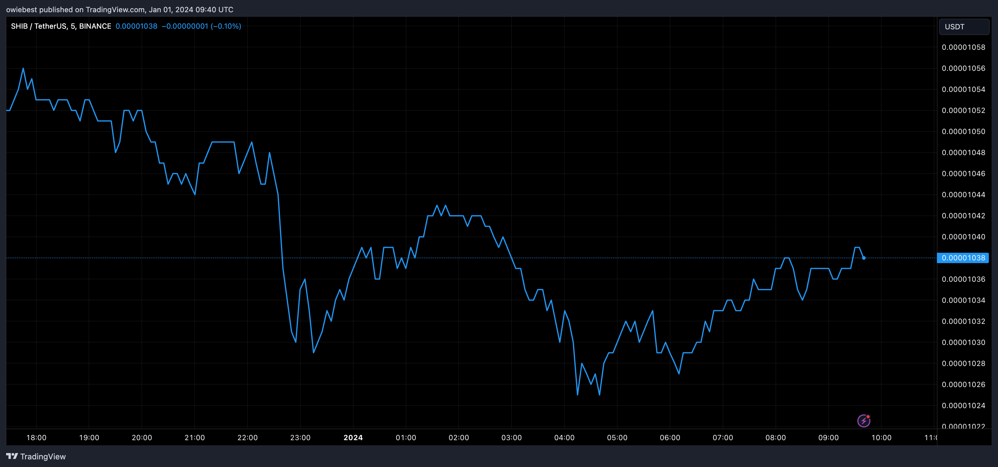Click the TradingView logo icon

coord(12,456)
